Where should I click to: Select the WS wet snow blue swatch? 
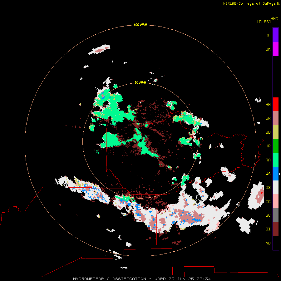pos(276,174)
